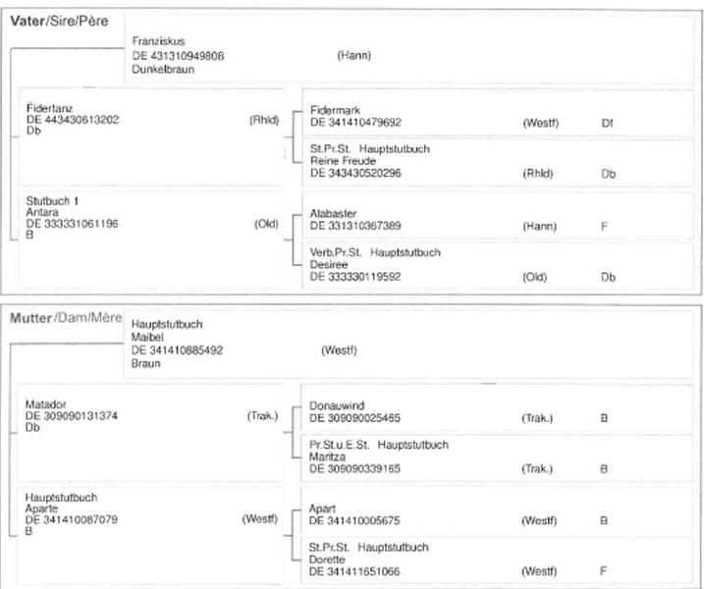Click the Dunkelbraun color label
This screenshot has height=589, width=704.
pos(159,69)
